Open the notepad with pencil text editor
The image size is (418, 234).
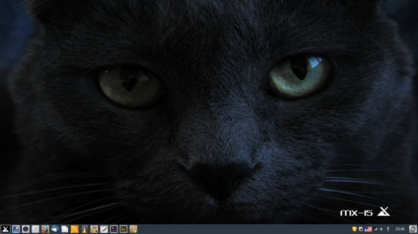(104, 229)
